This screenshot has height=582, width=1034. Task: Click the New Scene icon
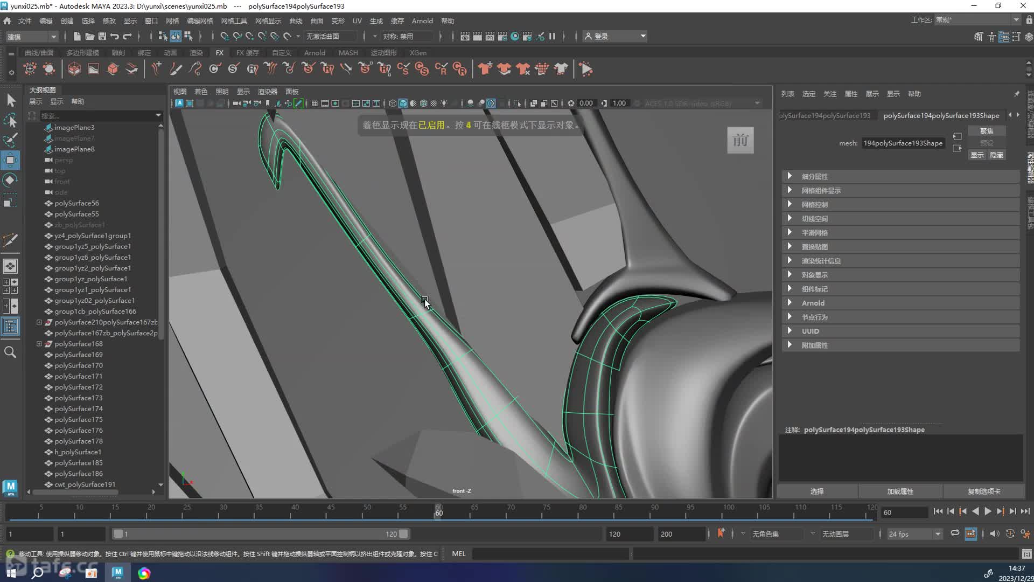(x=76, y=37)
